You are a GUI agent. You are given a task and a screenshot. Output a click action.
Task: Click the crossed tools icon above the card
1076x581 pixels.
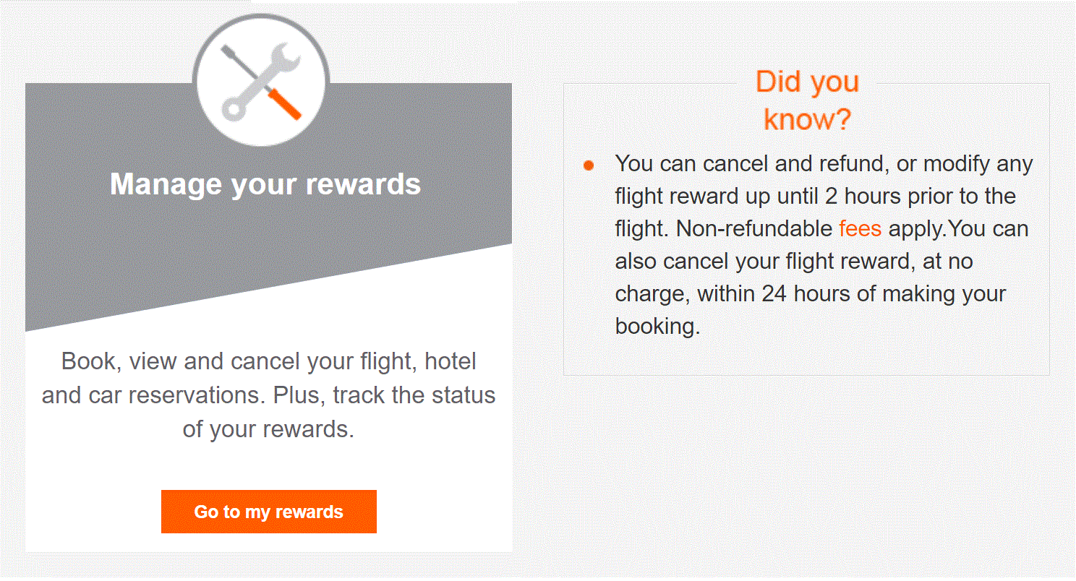(262, 79)
